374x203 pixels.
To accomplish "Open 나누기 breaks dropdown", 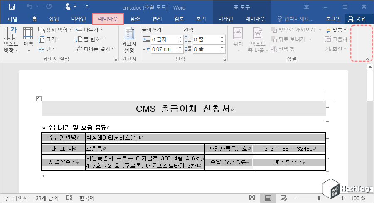I will tap(89, 30).
